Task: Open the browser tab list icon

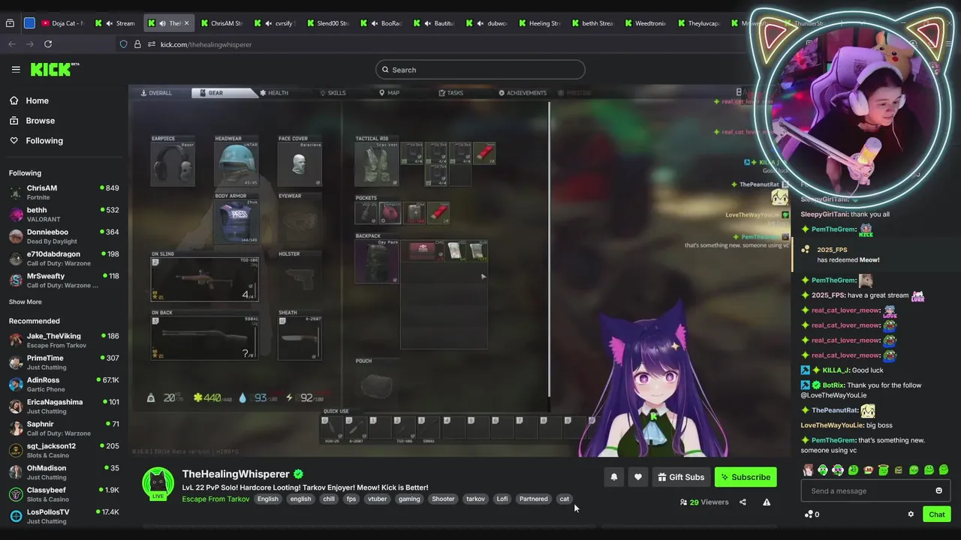Action: coord(10,23)
